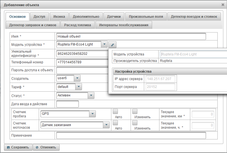Click the device settings link icon
Viewport: 227px width, 153px height.
point(112,44)
